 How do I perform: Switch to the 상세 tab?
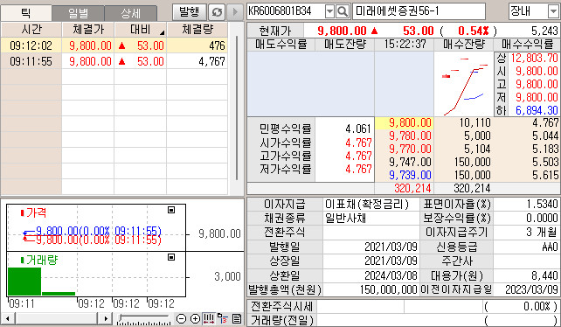click(130, 13)
